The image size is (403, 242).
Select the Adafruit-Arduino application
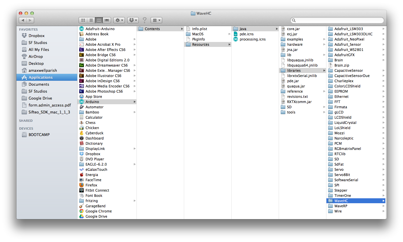[x=107, y=29]
